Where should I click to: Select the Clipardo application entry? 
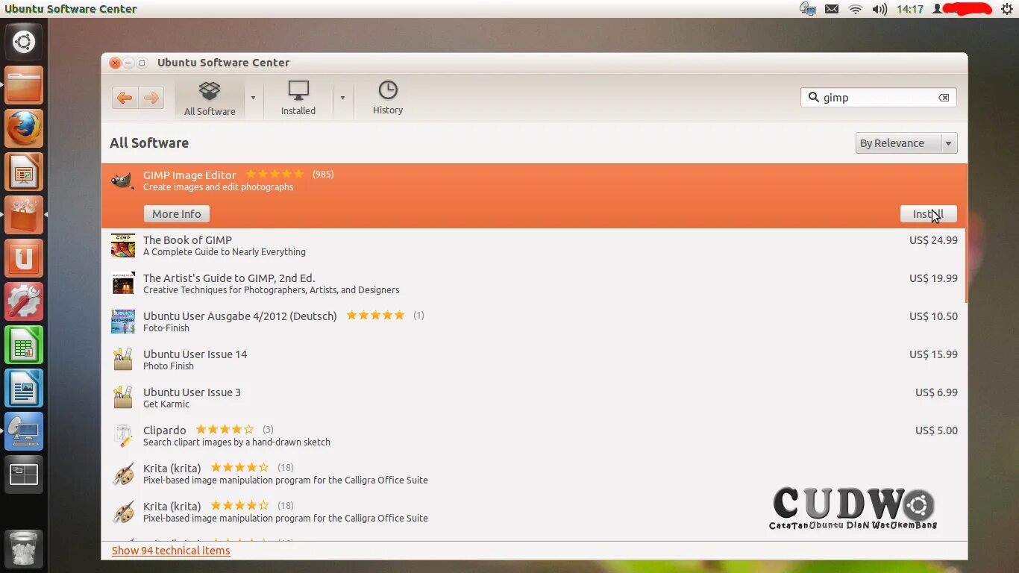click(x=533, y=436)
